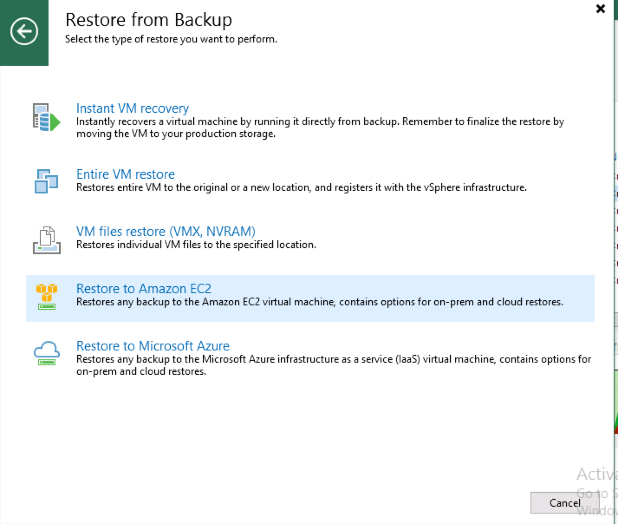Click the VM files restore document icon
Screen dimensions: 618x524
[x=46, y=239]
